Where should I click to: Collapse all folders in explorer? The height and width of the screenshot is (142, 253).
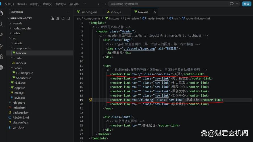pyautogui.click(x=68, y=18)
